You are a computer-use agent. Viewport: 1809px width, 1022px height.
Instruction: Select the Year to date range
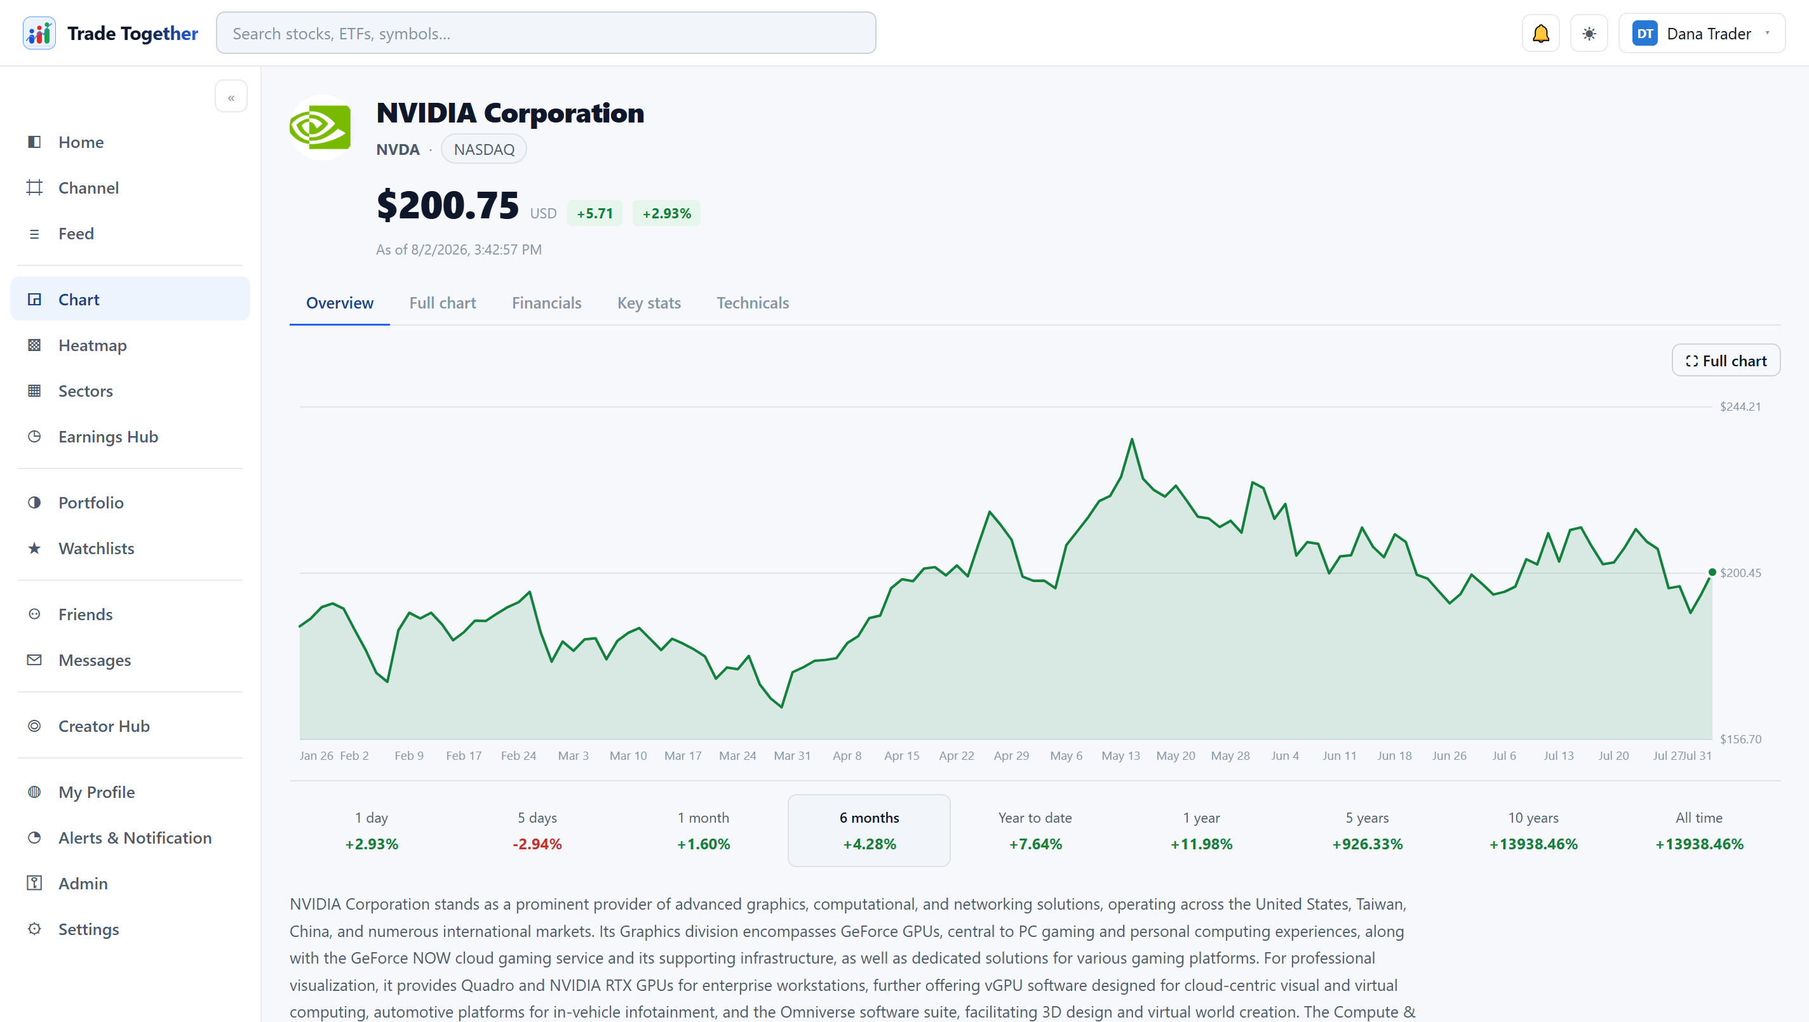click(x=1035, y=830)
